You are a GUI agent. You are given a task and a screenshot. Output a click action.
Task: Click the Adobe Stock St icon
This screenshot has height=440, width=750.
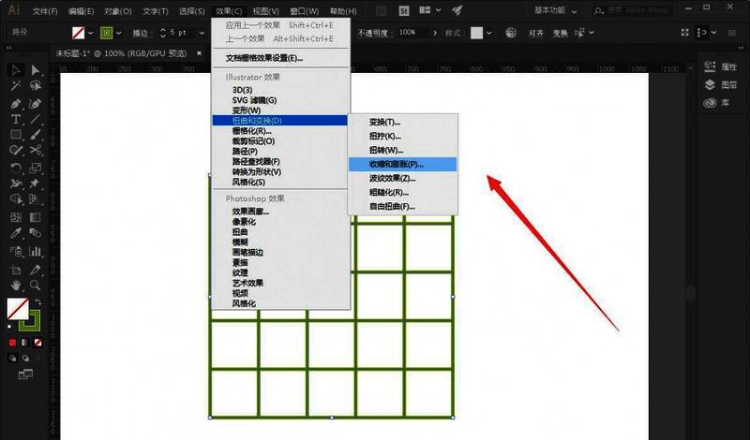[x=403, y=11]
